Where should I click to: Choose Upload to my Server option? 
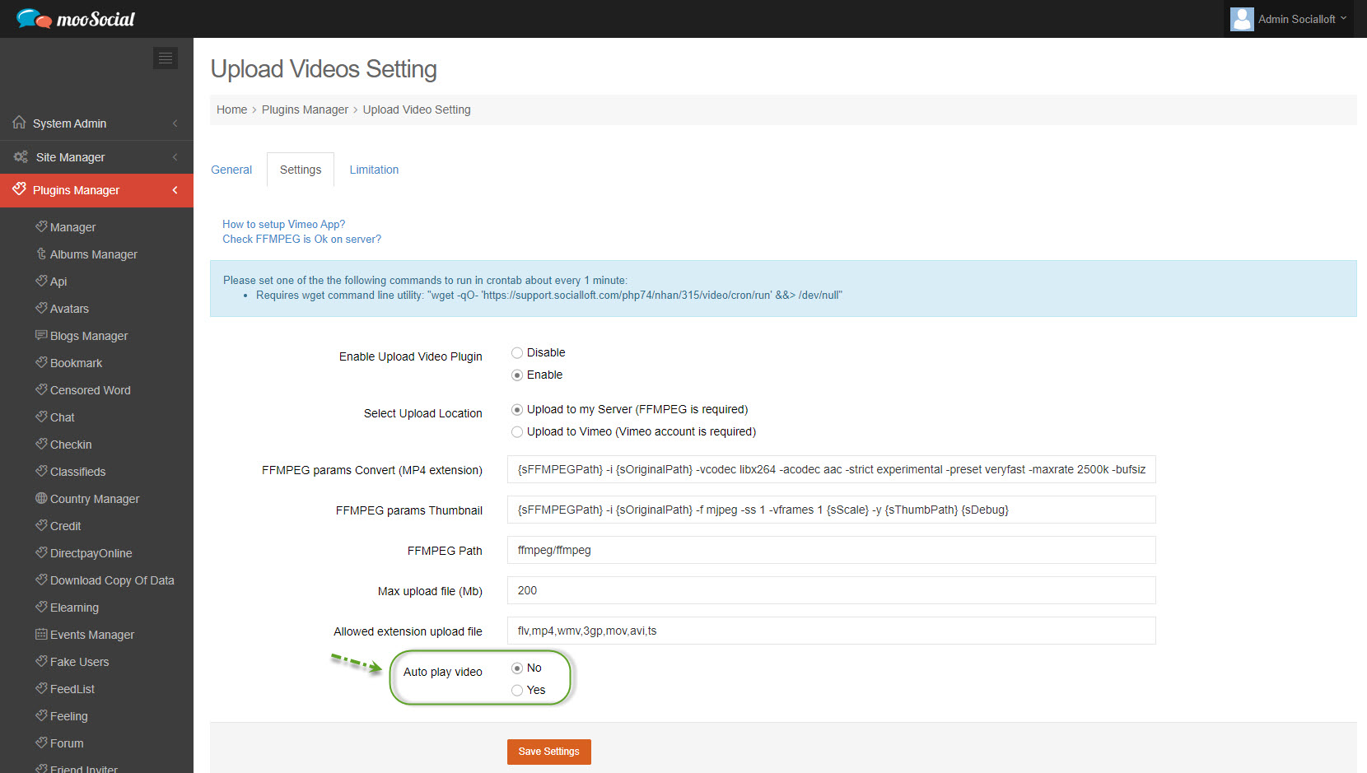tap(517, 409)
